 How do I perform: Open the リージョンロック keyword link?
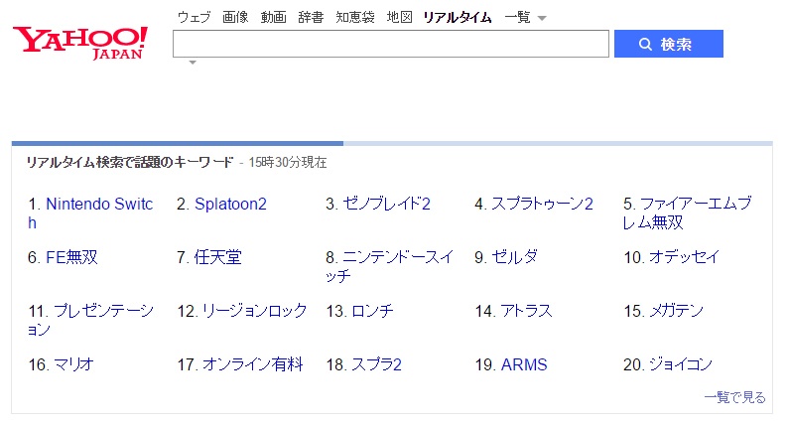coord(254,311)
